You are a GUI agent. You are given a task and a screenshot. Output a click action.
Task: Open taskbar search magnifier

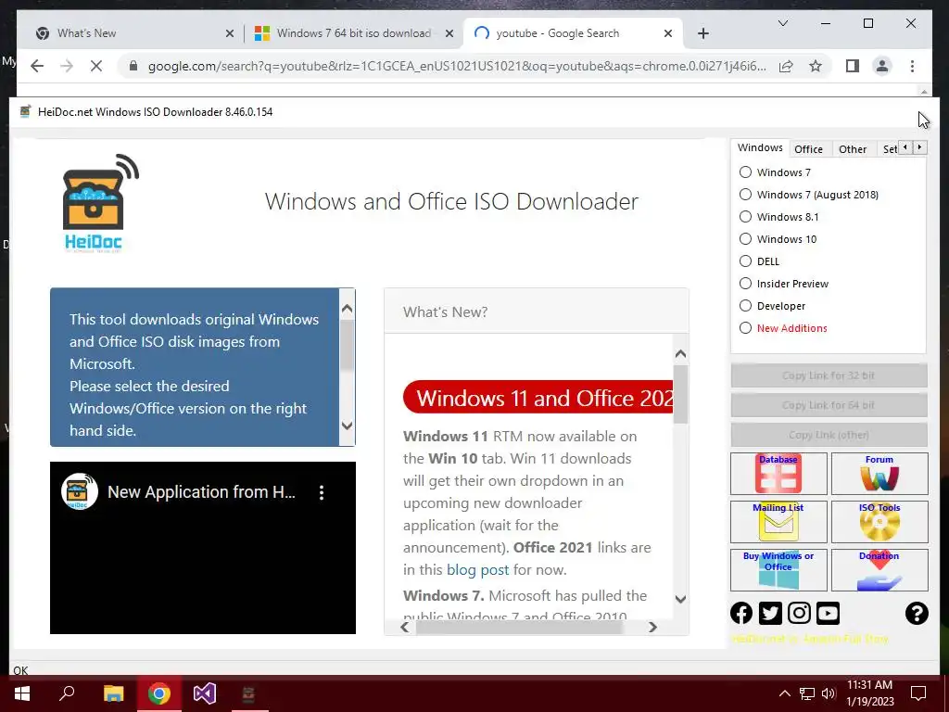(x=67, y=693)
